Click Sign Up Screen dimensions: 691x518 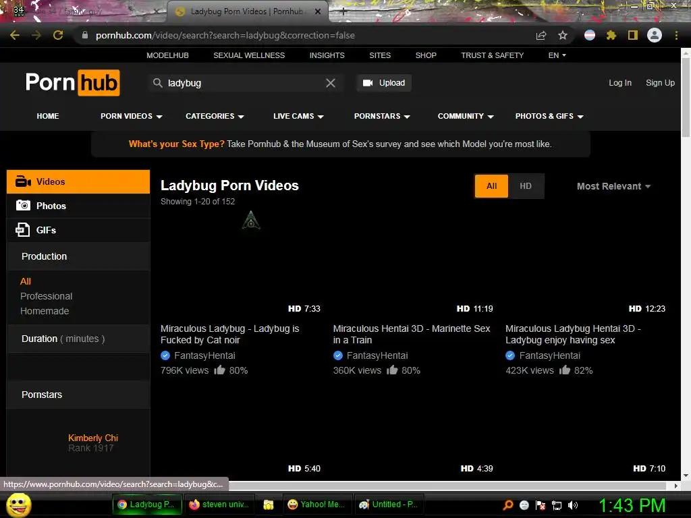[660, 83]
